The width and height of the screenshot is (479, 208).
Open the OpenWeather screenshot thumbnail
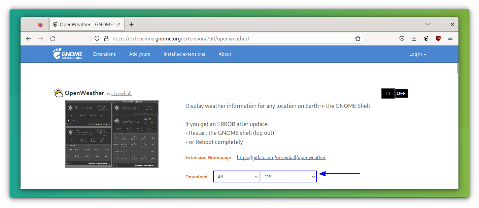click(112, 134)
